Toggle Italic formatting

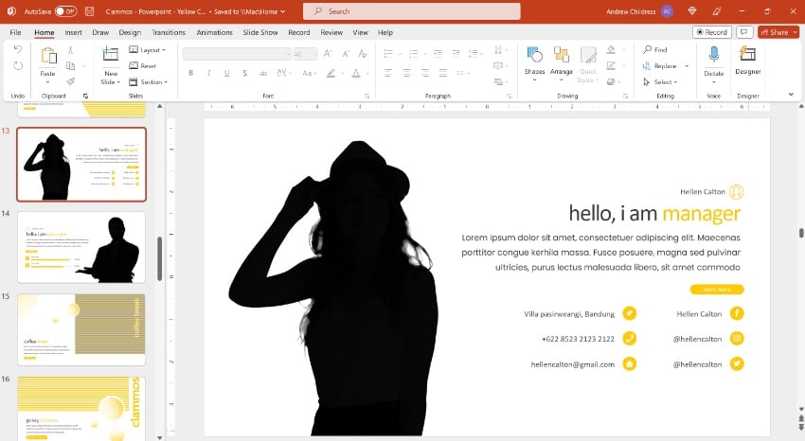[x=206, y=72]
